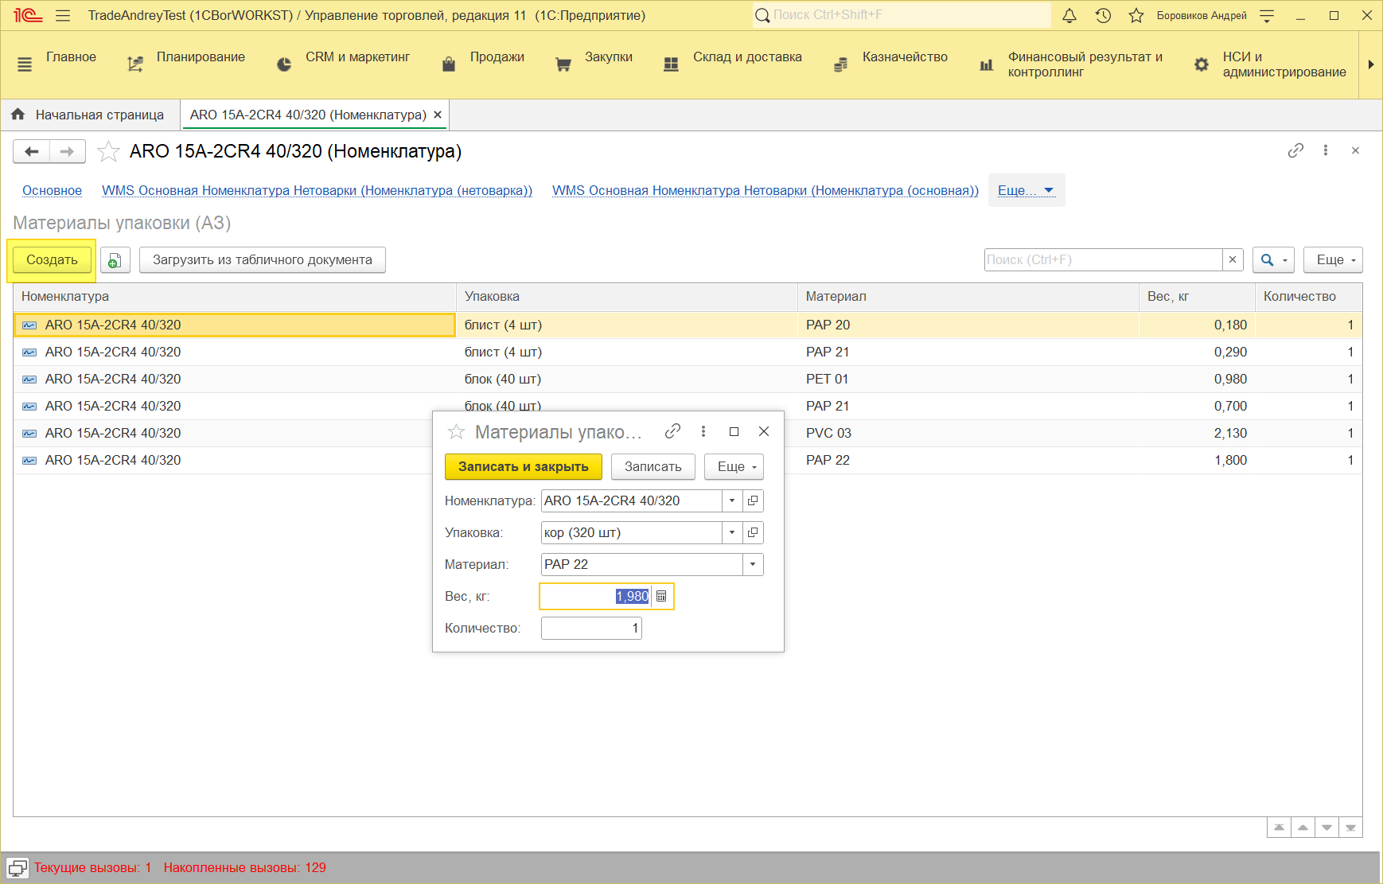Click the copy-item icon next to Создать
The image size is (1383, 884).
(x=115, y=260)
